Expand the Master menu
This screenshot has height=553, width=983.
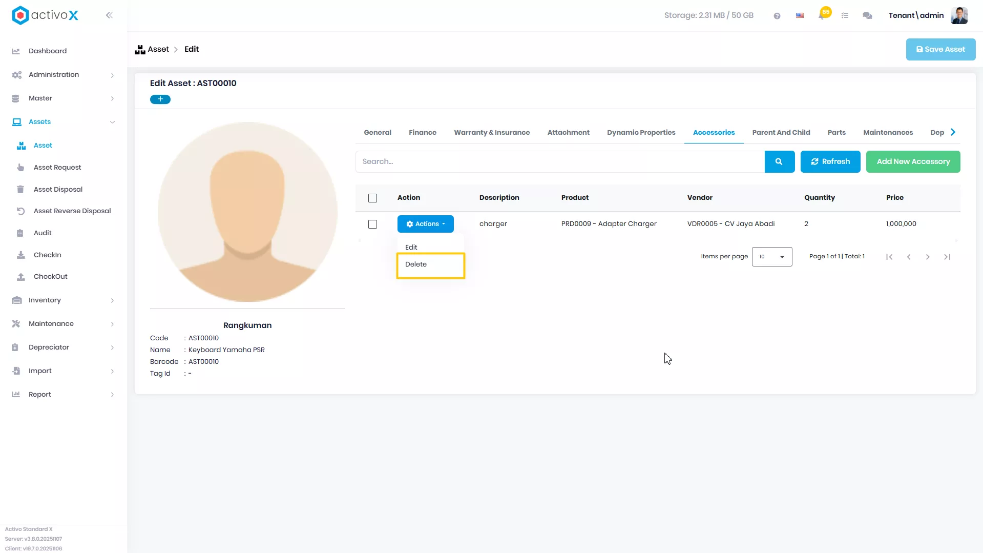[64, 98]
